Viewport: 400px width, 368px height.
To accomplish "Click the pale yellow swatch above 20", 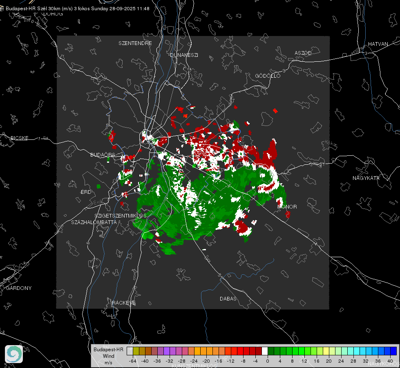I will point(326,351).
